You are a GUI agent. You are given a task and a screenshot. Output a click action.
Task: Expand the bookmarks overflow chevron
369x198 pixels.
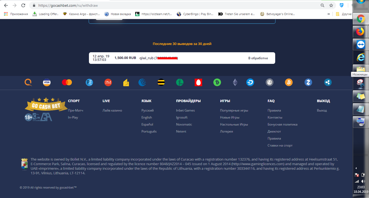329,14
